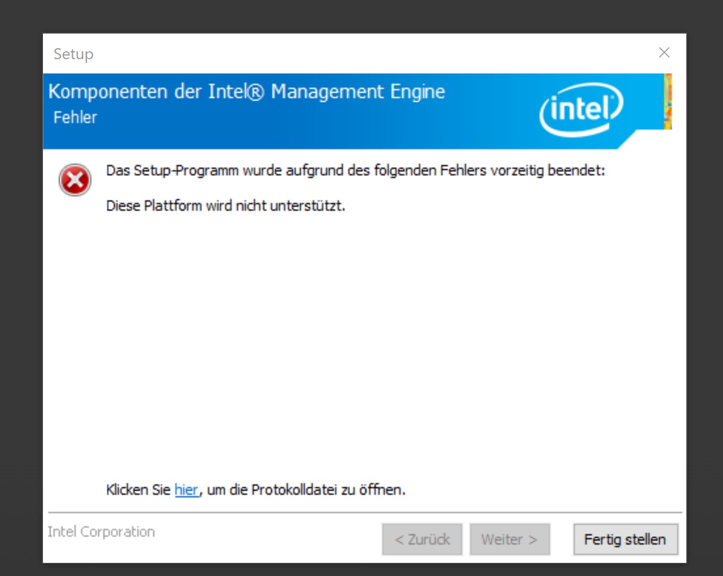Screen dimensions: 723x576
Task: Click the 'Fertig stellen' button
Action: coord(626,539)
